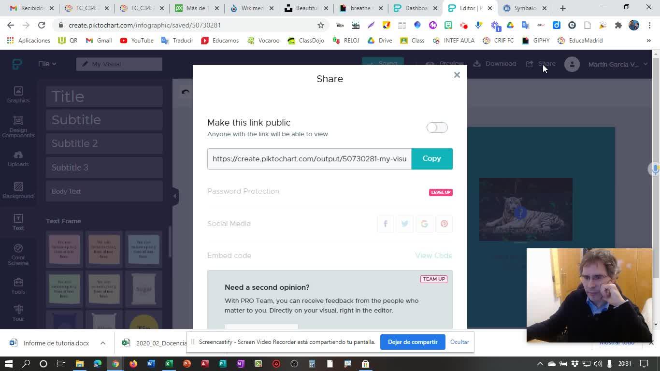Screen dimensions: 660x371
Task: Add a Title text element
Action: tap(104, 97)
